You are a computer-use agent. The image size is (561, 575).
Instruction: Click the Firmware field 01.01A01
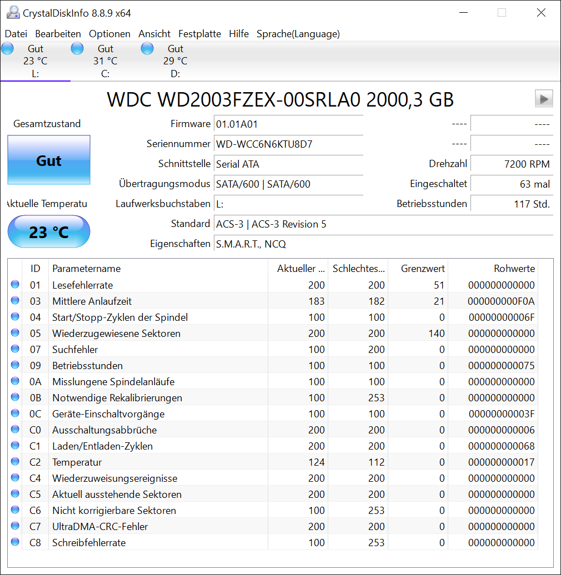click(288, 124)
